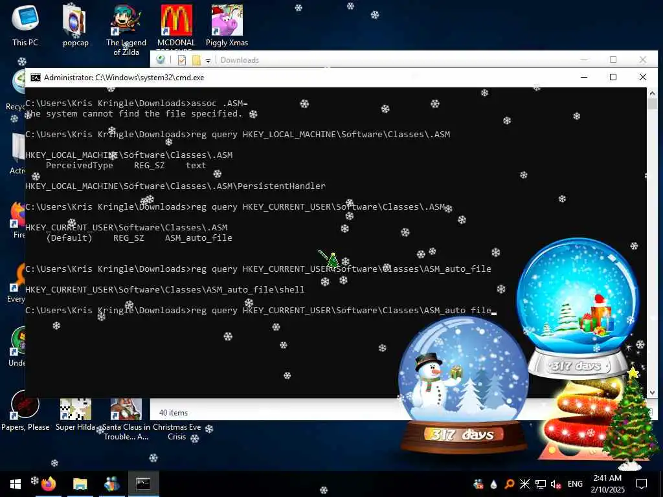Click the 'assoc .ASM=' command line

137,103
